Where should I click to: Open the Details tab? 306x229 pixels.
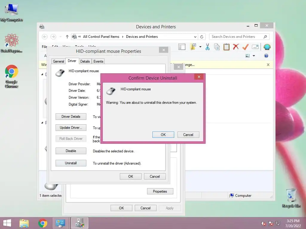pos(85,61)
